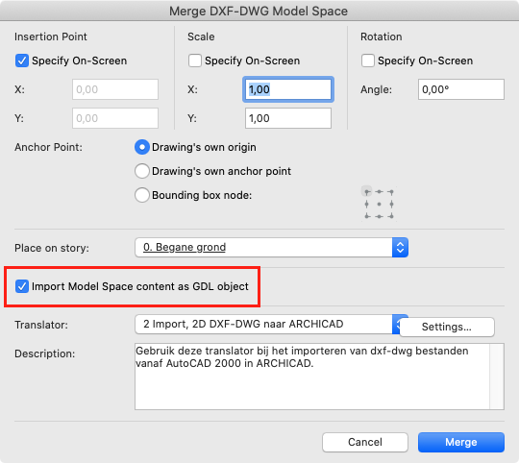Select the middle-right bounding box node
The height and width of the screenshot is (463, 519).
(391, 204)
